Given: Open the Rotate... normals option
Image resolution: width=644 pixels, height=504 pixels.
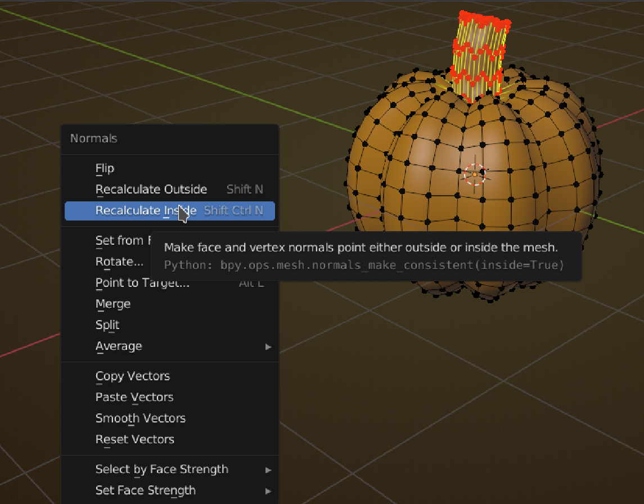Looking at the screenshot, I should pyautogui.click(x=108, y=262).
